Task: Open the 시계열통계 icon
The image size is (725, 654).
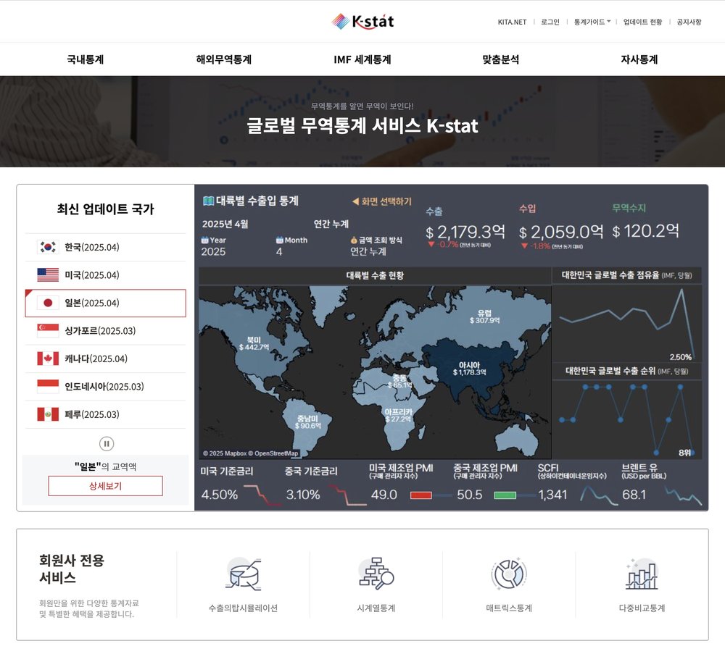Action: [376, 574]
